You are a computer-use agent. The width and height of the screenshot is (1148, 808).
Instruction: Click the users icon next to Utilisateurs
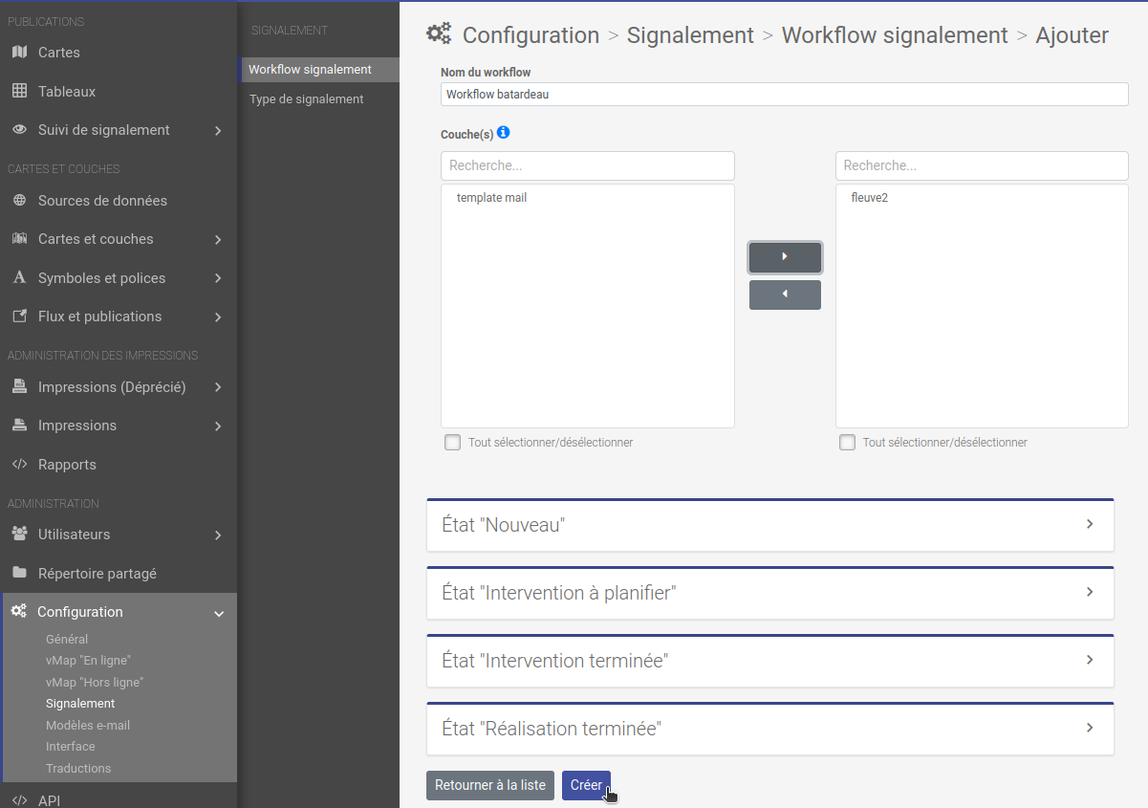(x=19, y=534)
